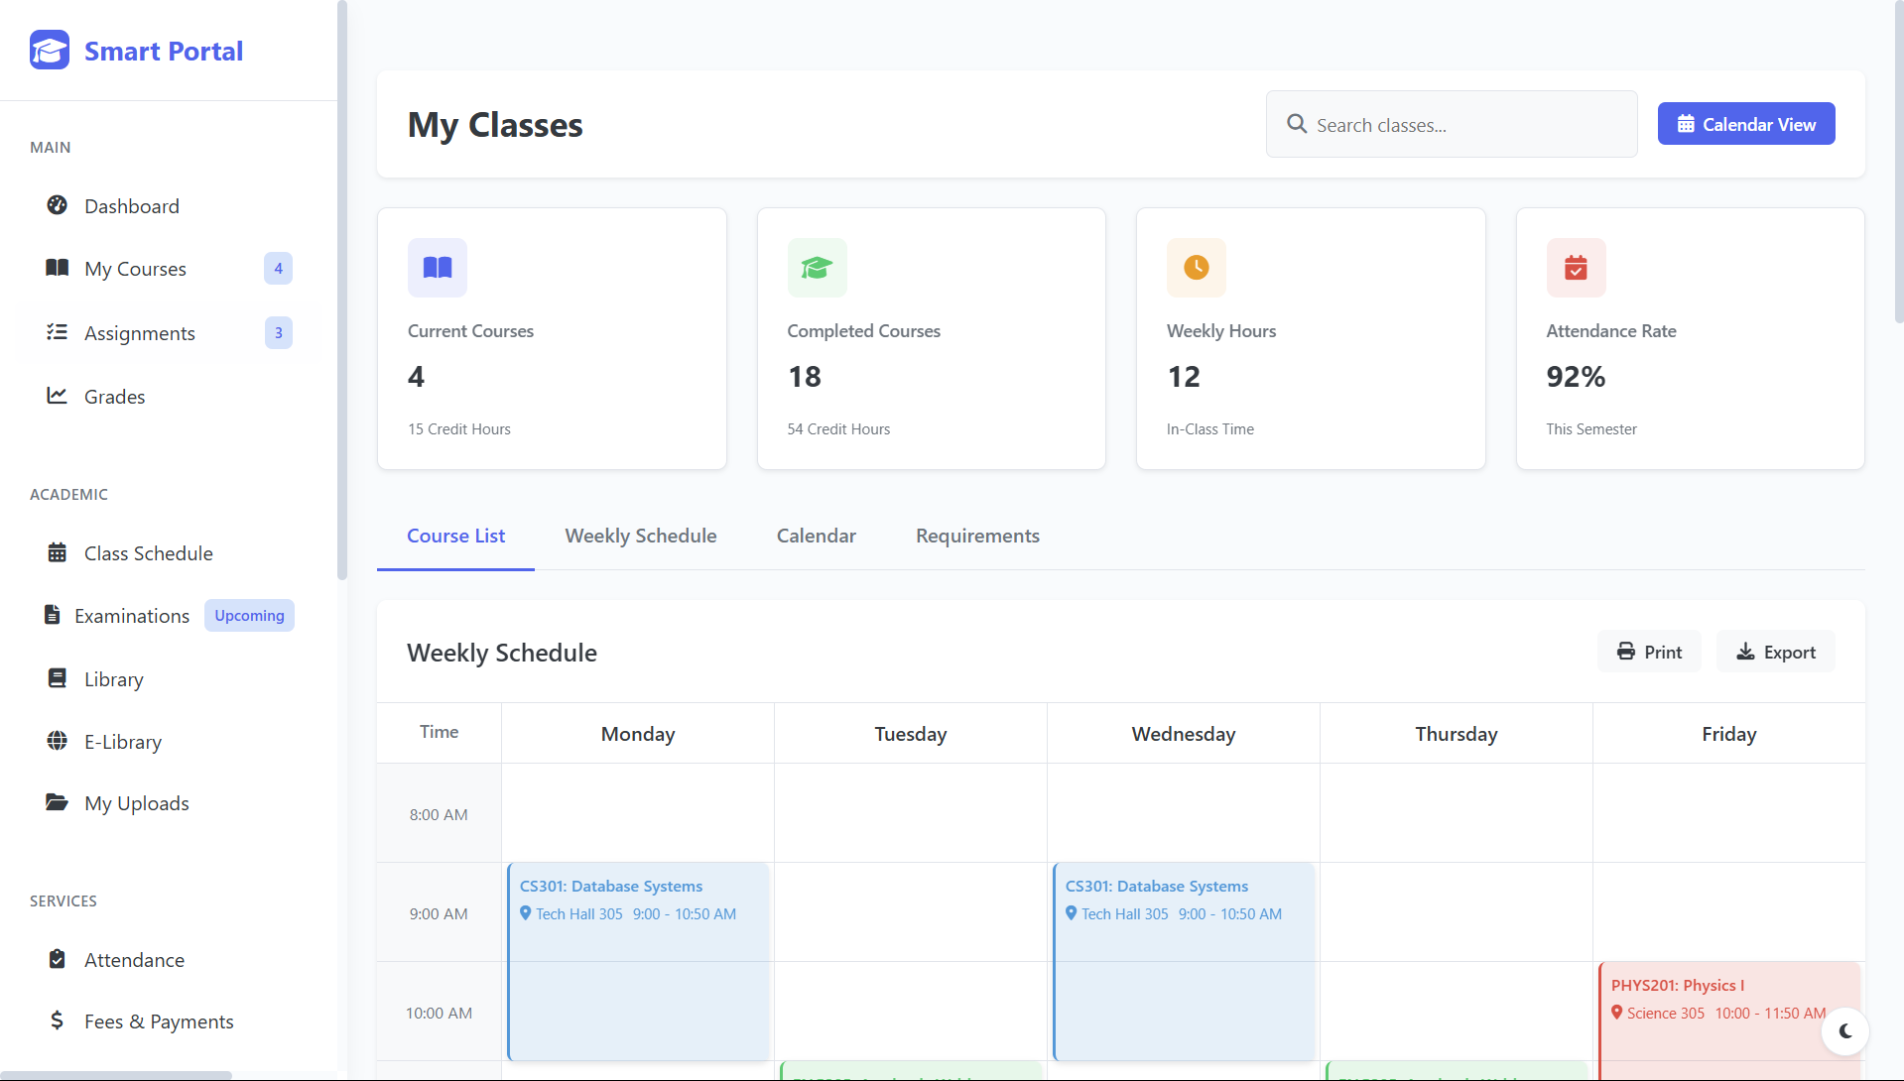The image size is (1904, 1081).
Task: Open the Requirements tab
Action: [x=976, y=537]
